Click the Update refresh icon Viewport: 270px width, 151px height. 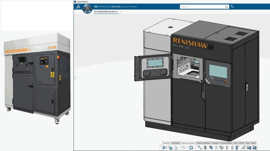pos(191,148)
